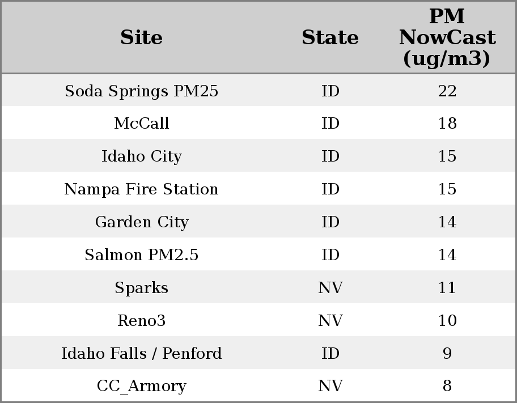The width and height of the screenshot is (517, 403).
Task: Click the Idaho City site cell
Action: tap(141, 156)
